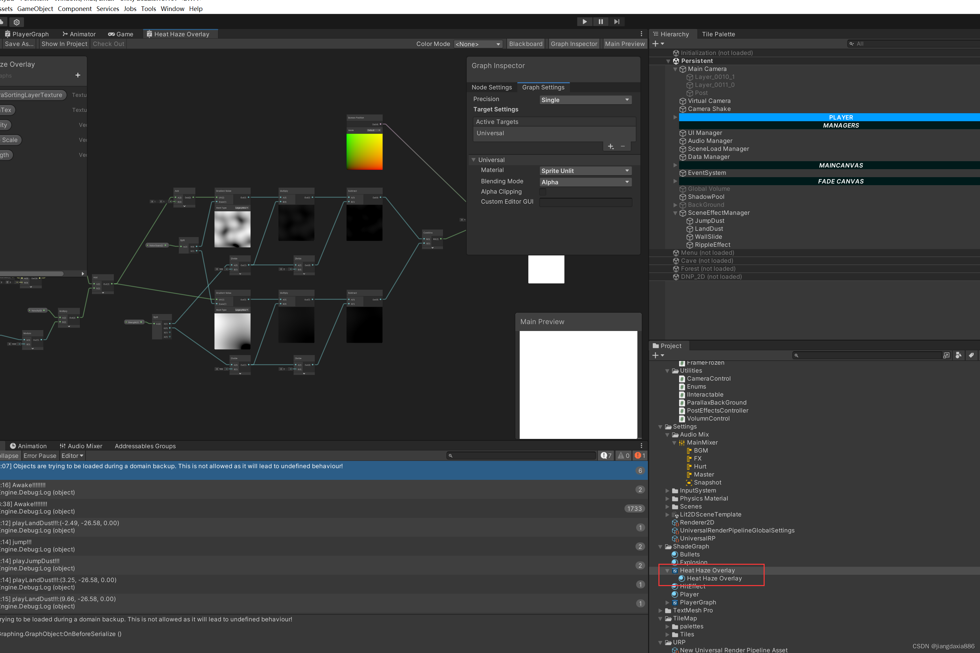Click the Pause button in the toolbar

pos(601,21)
